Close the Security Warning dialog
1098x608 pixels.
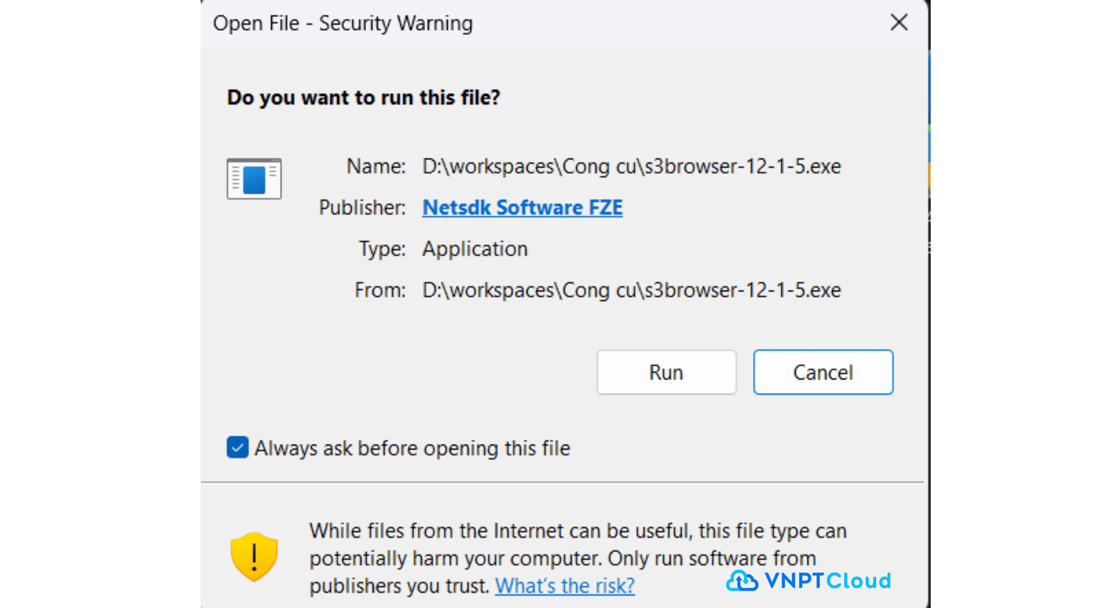coord(899,23)
